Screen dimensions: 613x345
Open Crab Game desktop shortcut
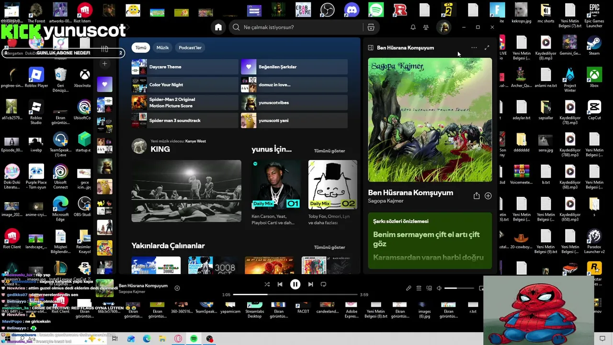(x=303, y=10)
